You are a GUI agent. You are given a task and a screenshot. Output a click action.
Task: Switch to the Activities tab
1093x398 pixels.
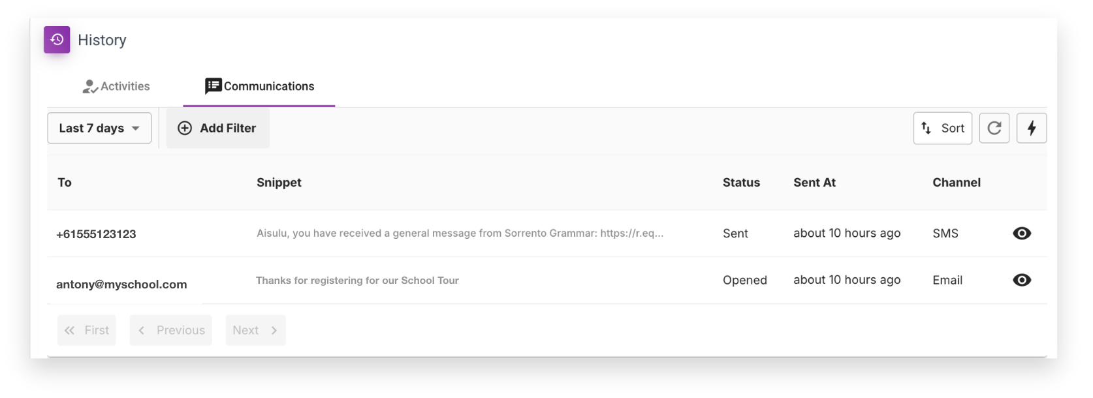tap(116, 86)
